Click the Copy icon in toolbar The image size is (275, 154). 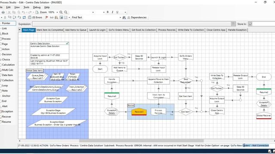click(x=14, y=12)
